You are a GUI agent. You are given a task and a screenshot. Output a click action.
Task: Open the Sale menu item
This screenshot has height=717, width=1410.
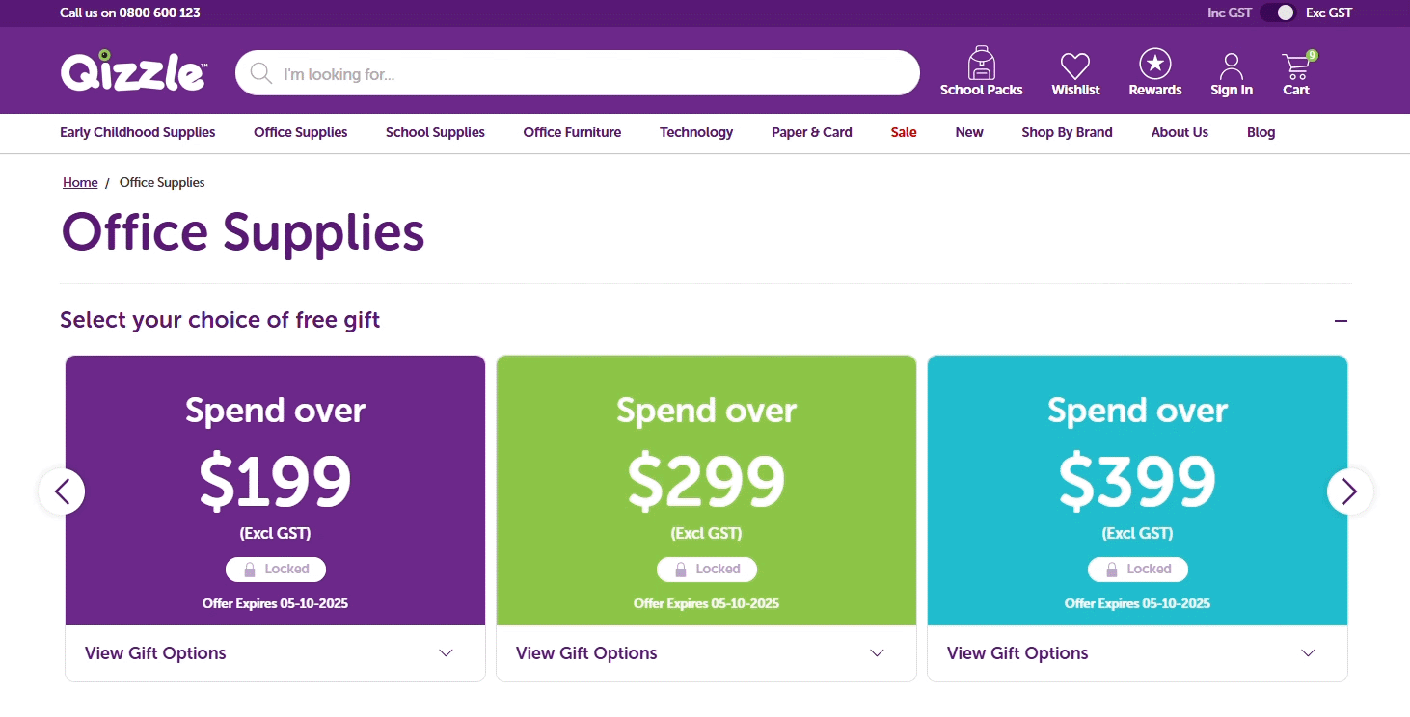(x=904, y=132)
